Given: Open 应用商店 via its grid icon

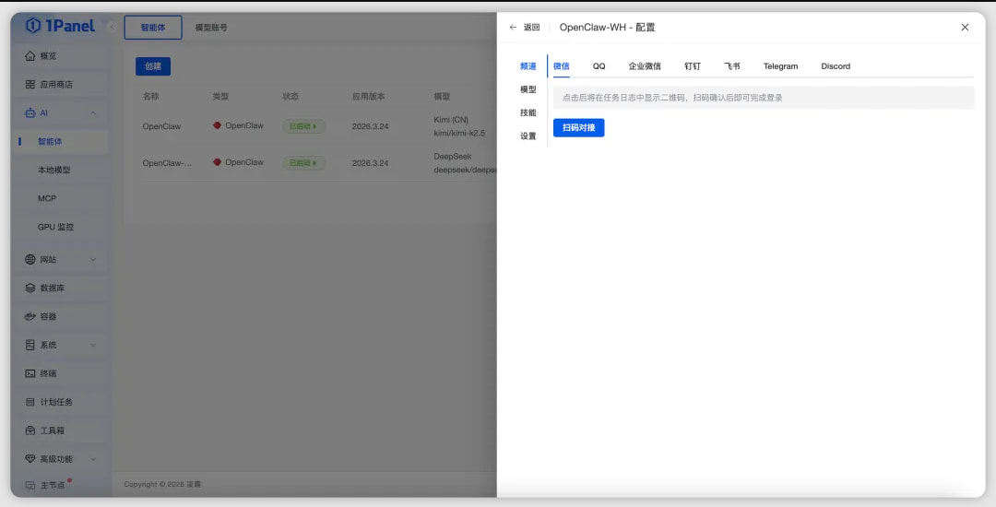Looking at the screenshot, I should coord(30,85).
